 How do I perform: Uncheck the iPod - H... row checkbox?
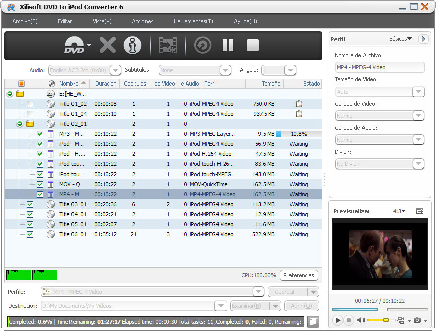click(40, 154)
